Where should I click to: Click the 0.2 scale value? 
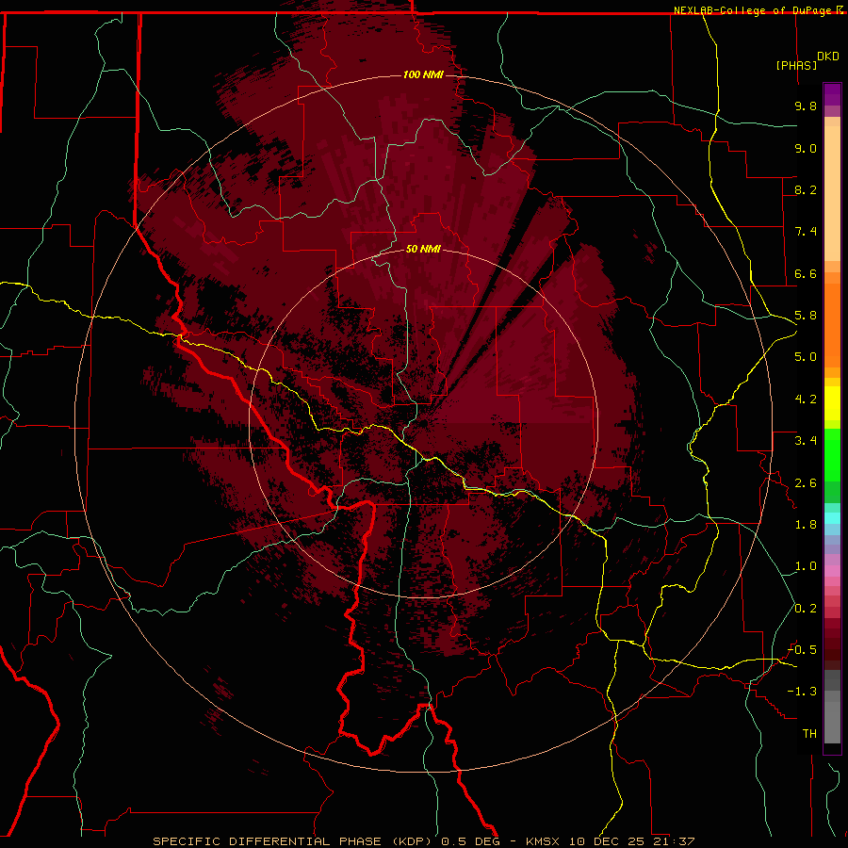(x=806, y=609)
